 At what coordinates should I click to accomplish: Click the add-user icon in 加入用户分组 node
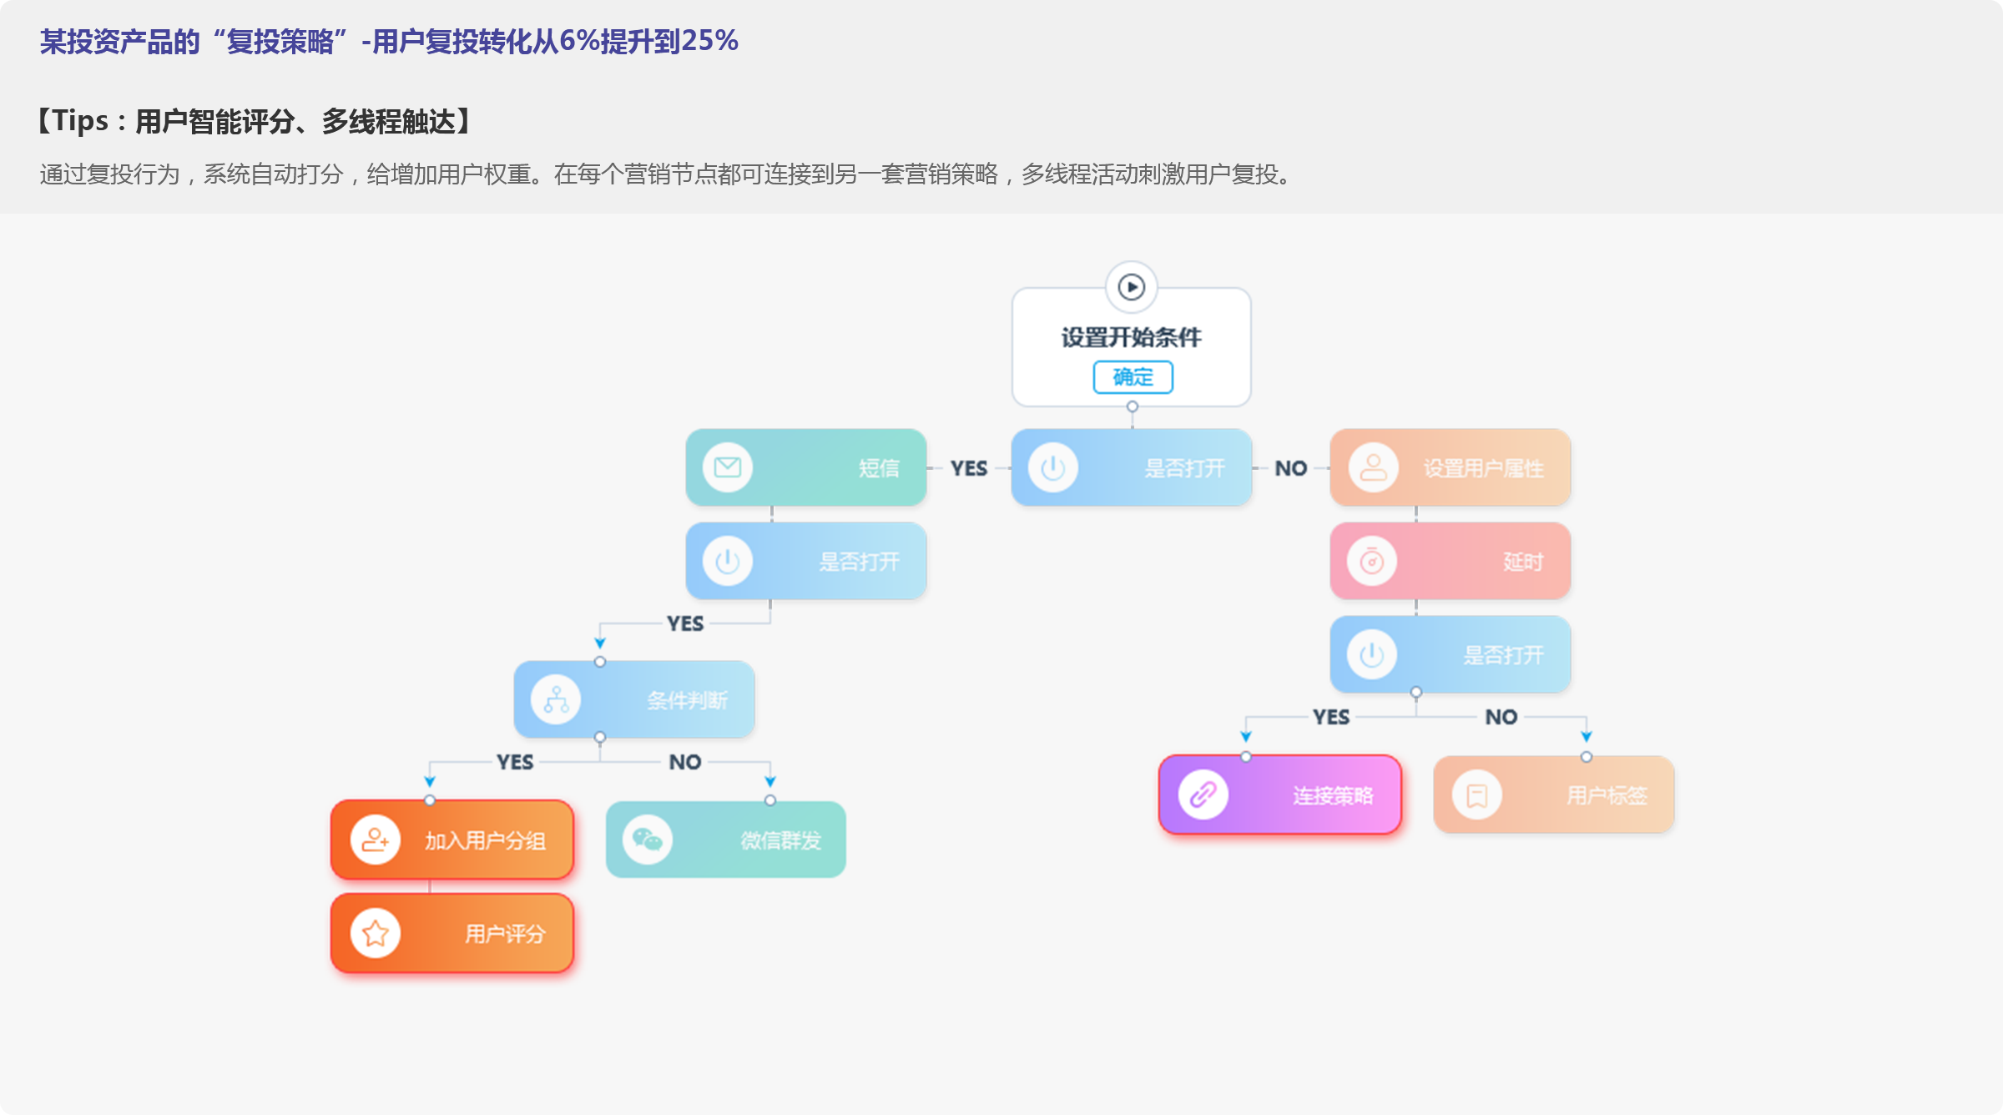click(x=375, y=840)
